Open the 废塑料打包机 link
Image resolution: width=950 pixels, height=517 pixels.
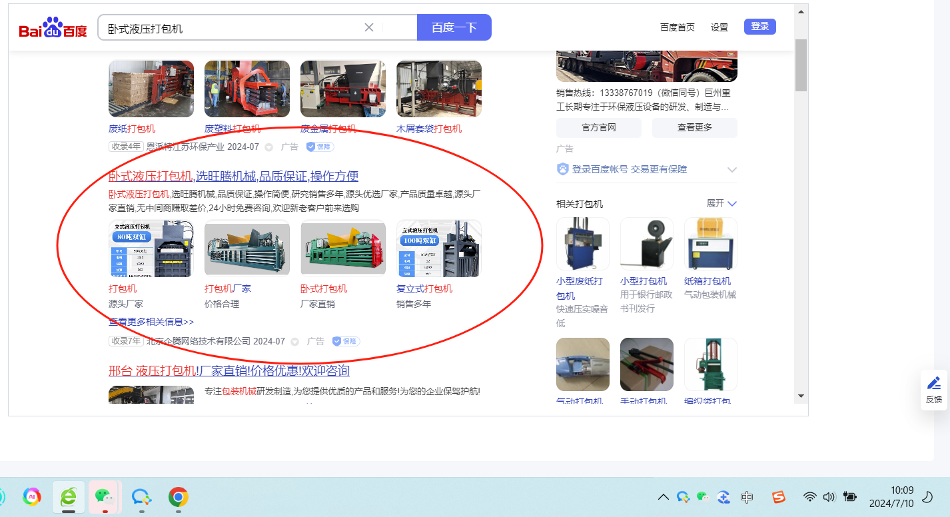pos(233,129)
